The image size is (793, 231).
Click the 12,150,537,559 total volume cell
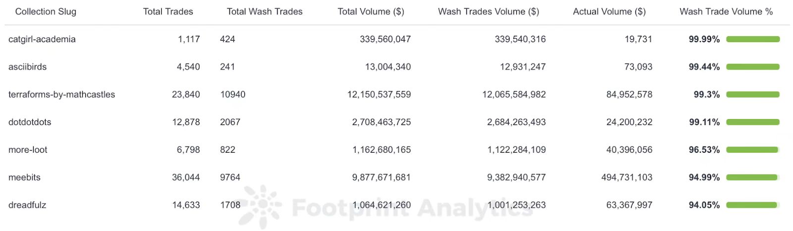379,95
